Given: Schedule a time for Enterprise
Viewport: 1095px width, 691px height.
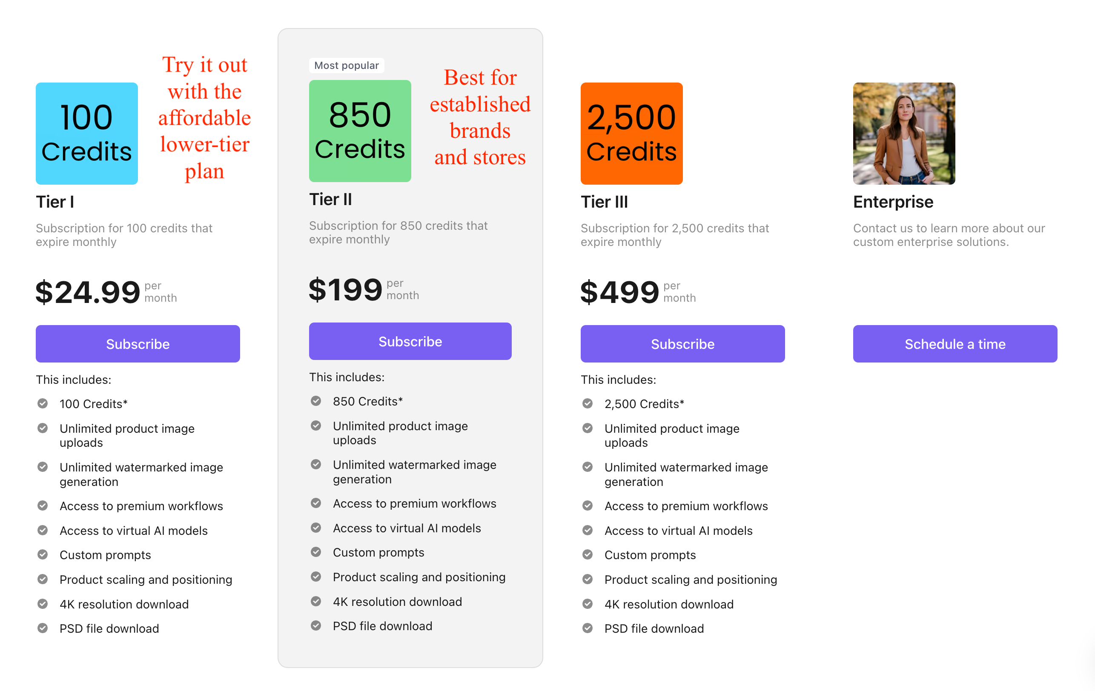Looking at the screenshot, I should point(955,344).
